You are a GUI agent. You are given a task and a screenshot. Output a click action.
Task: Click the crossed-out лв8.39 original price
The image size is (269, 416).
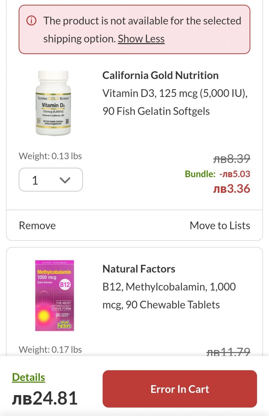point(232,159)
